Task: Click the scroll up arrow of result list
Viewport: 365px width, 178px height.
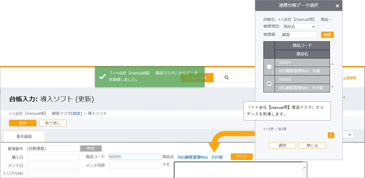Action: 332,64
